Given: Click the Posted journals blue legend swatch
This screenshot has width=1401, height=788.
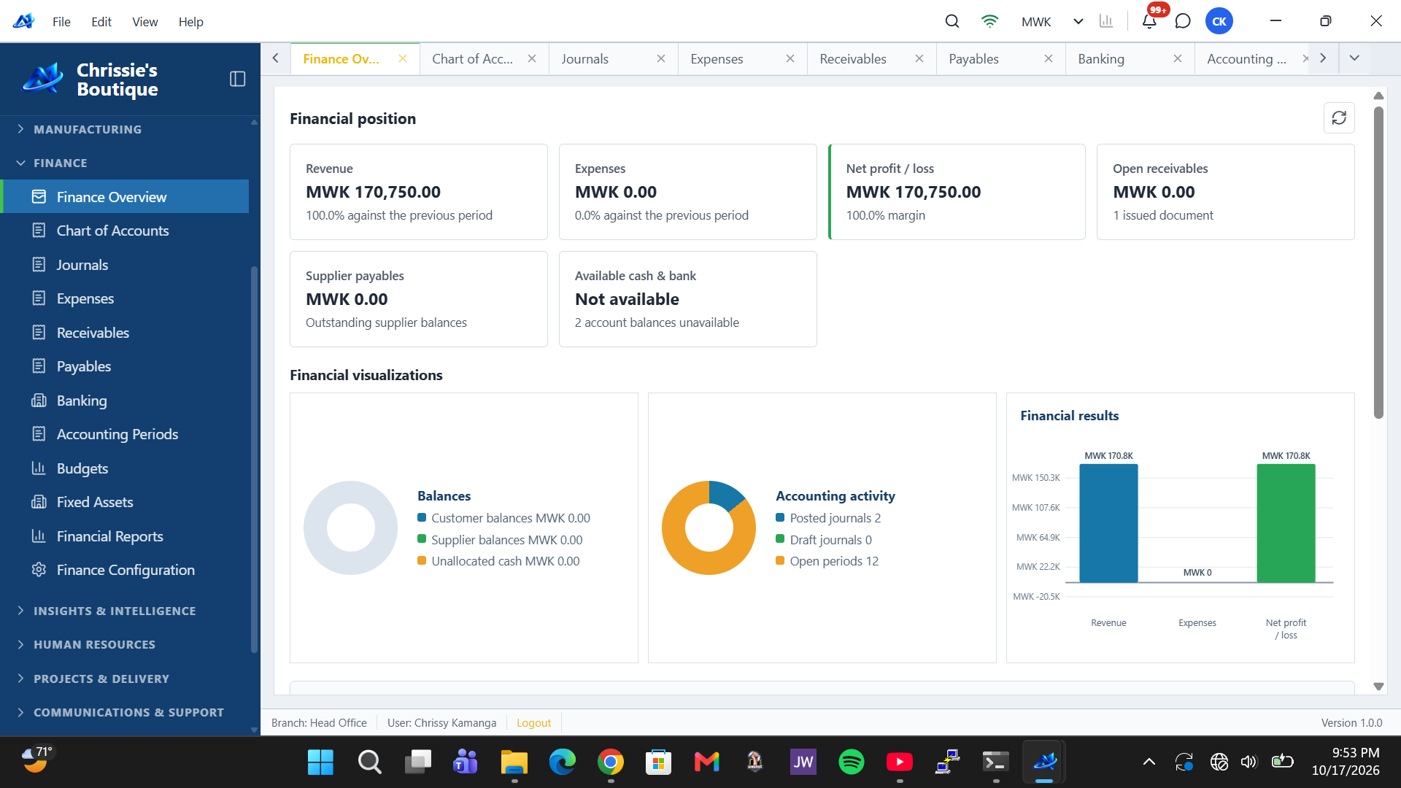Looking at the screenshot, I should pyautogui.click(x=780, y=517).
